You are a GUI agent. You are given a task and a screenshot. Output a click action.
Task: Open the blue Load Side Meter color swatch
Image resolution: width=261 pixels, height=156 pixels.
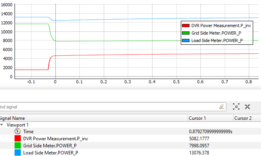pos(18,153)
